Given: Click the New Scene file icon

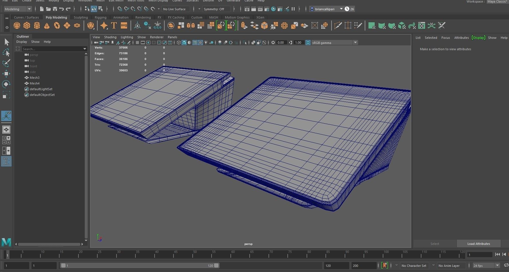Looking at the screenshot, I should [x=42, y=9].
